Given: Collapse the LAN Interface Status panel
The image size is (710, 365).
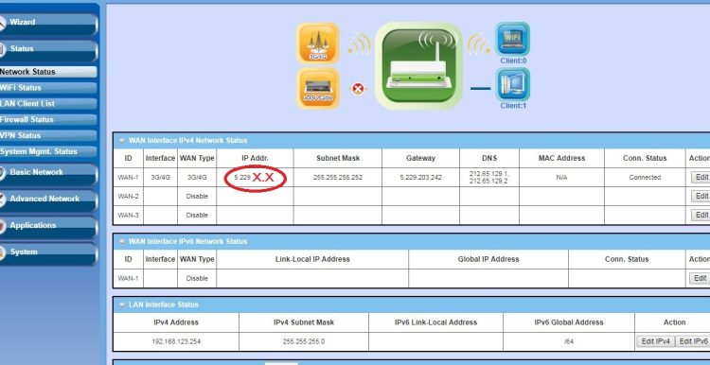Looking at the screenshot, I should click(121, 304).
